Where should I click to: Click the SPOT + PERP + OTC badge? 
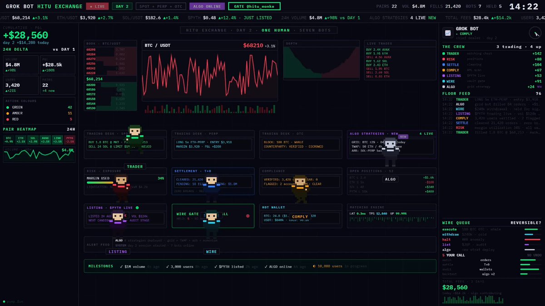161,6
